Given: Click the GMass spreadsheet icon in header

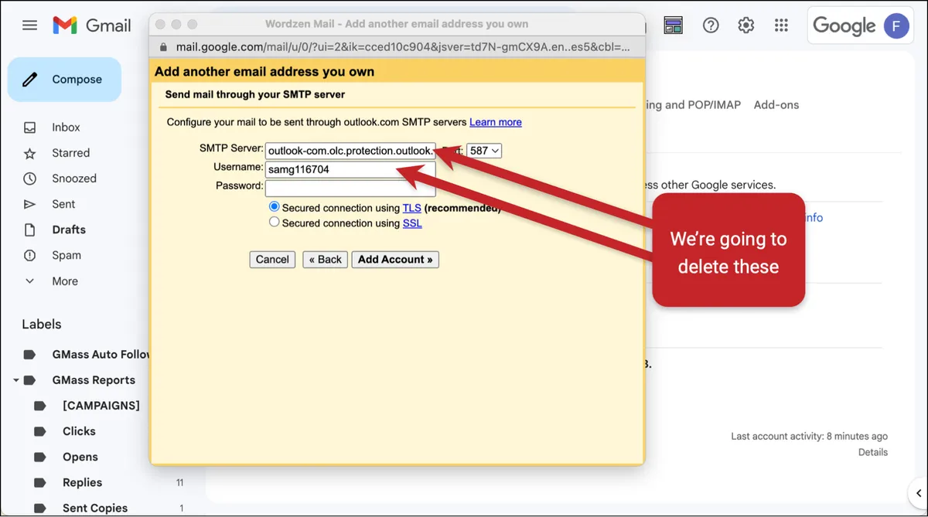Looking at the screenshot, I should coord(673,26).
